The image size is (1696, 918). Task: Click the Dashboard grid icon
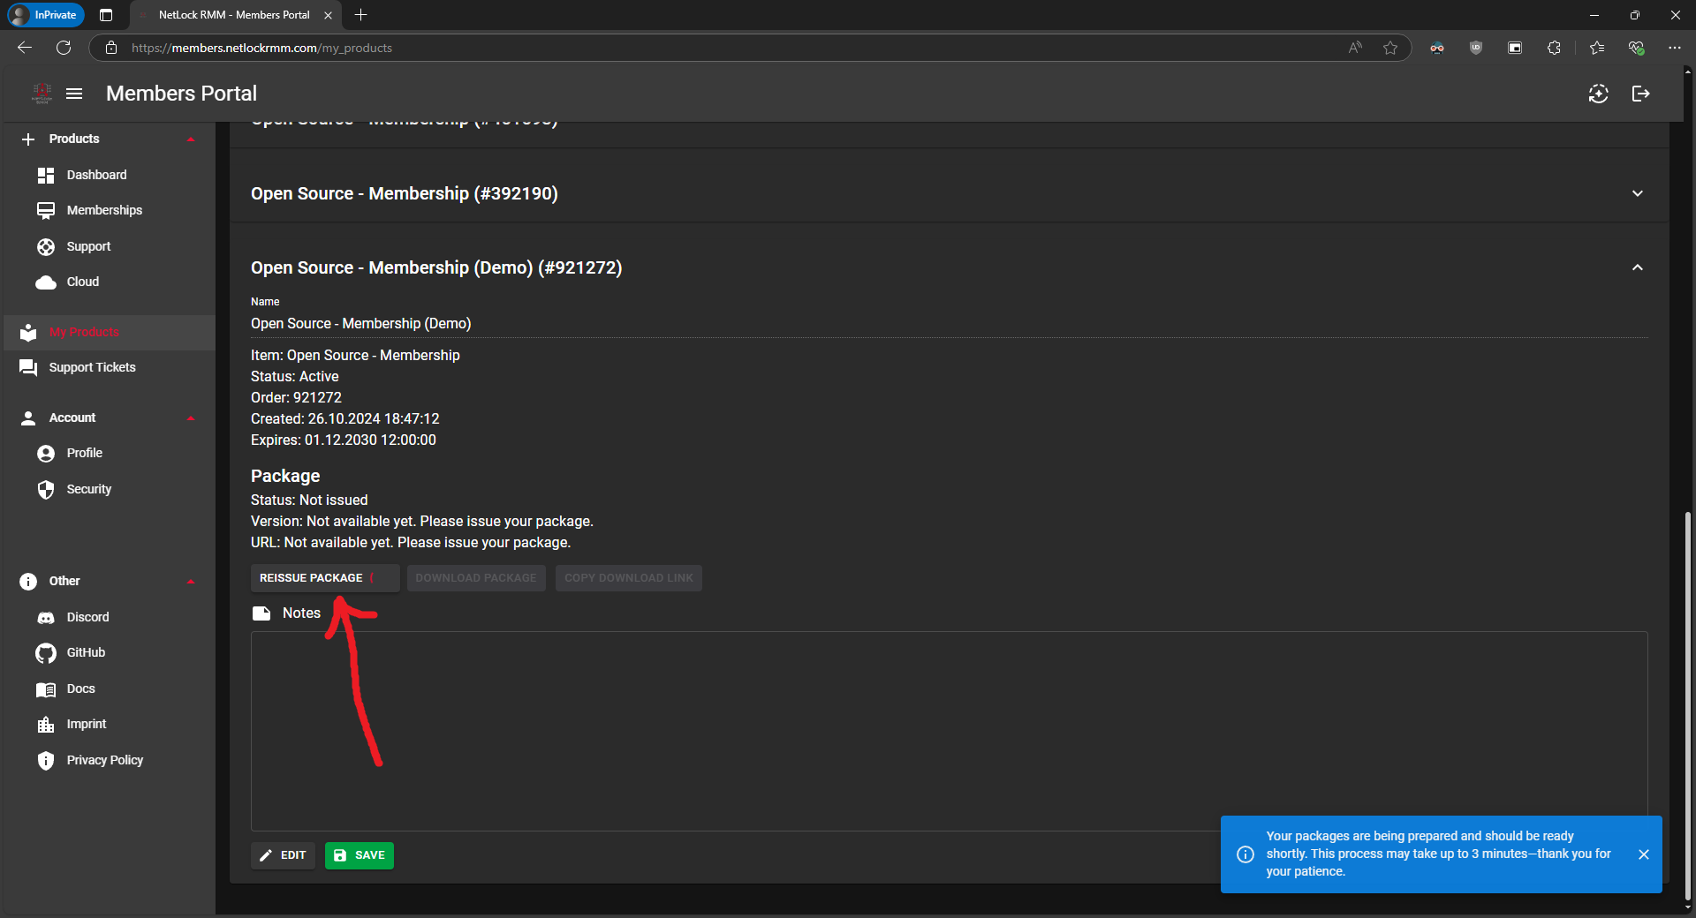pyautogui.click(x=46, y=175)
